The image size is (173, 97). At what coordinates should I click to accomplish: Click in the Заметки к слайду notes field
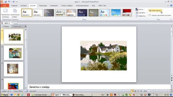(x=99, y=87)
